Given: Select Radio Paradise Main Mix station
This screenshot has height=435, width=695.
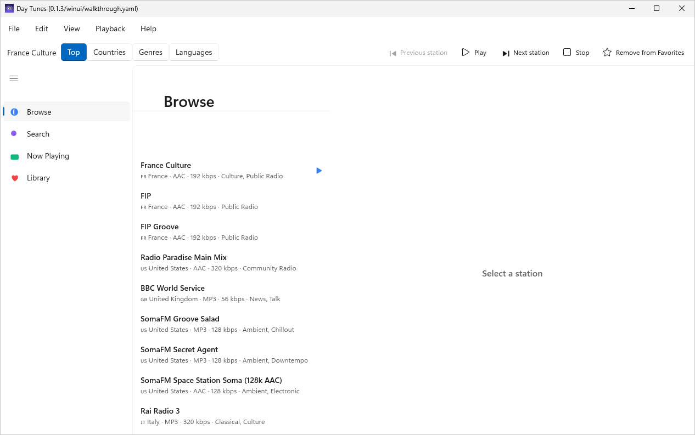Looking at the screenshot, I should (x=232, y=263).
